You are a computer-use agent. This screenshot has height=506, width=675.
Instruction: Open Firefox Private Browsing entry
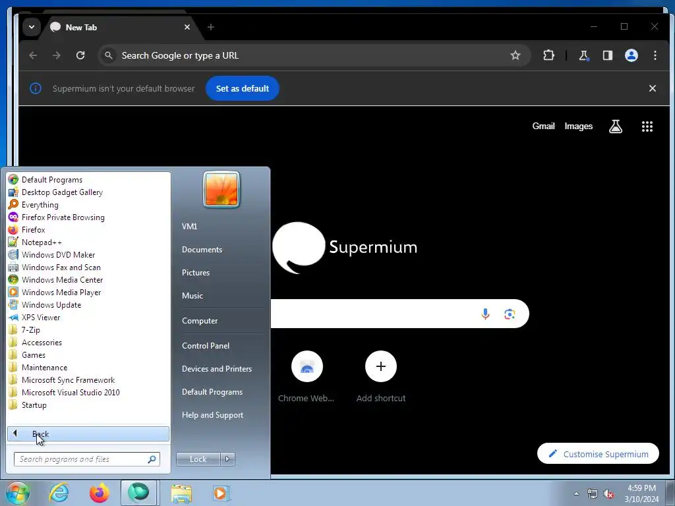[x=88, y=217]
